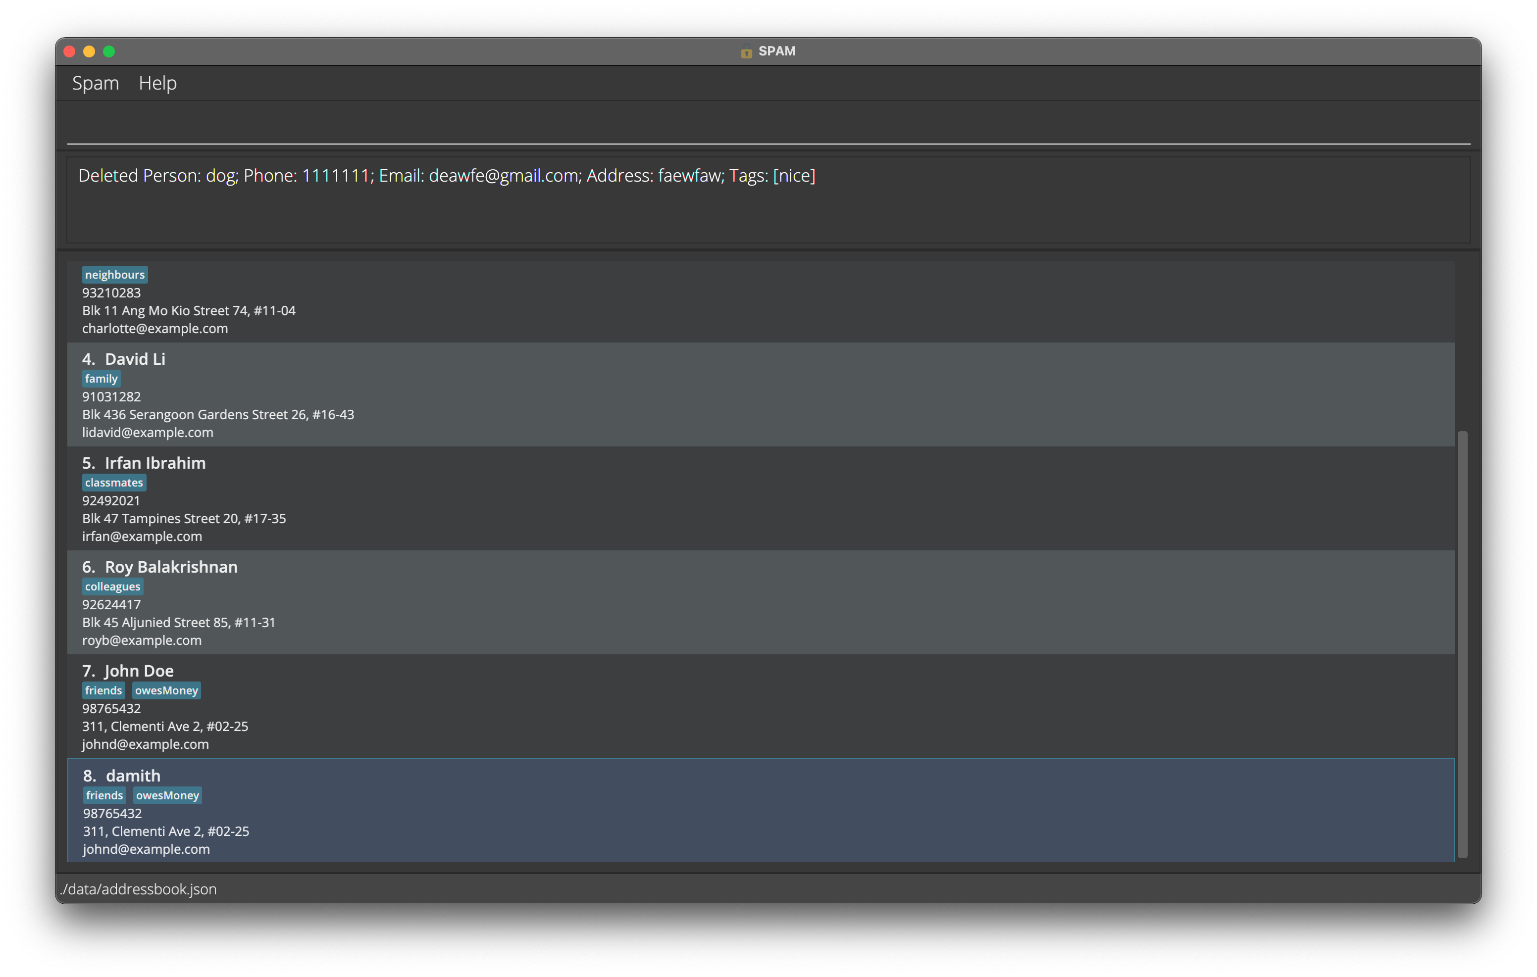
Task: Click the addressbook.json status bar path
Action: [138, 889]
